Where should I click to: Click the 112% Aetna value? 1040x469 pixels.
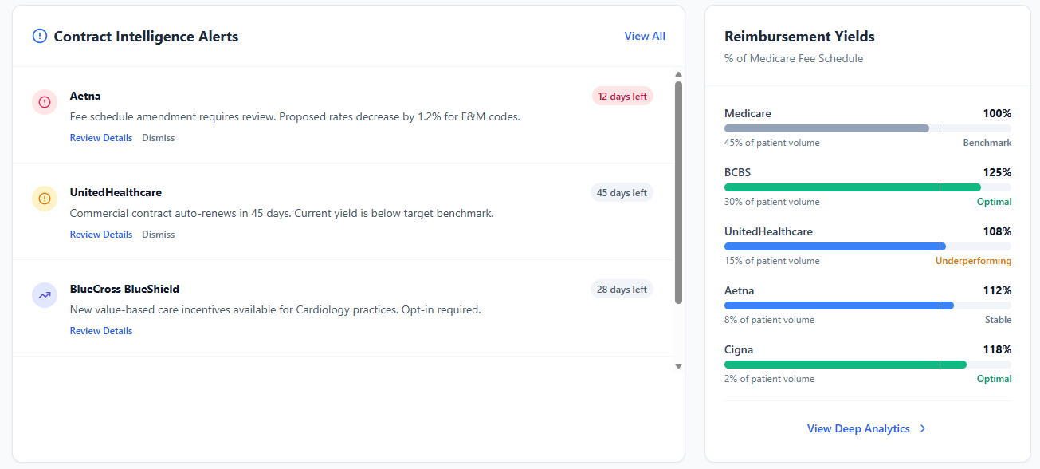point(997,291)
